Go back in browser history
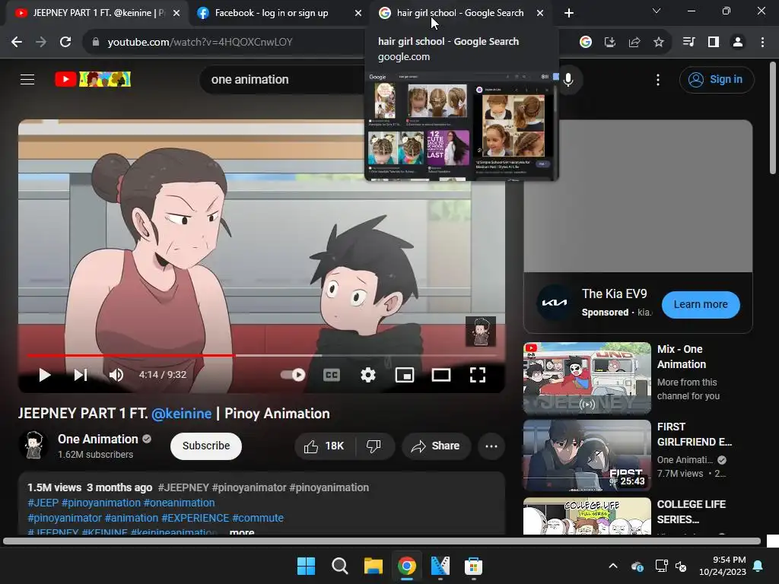This screenshot has width=779, height=584. pyautogui.click(x=17, y=43)
